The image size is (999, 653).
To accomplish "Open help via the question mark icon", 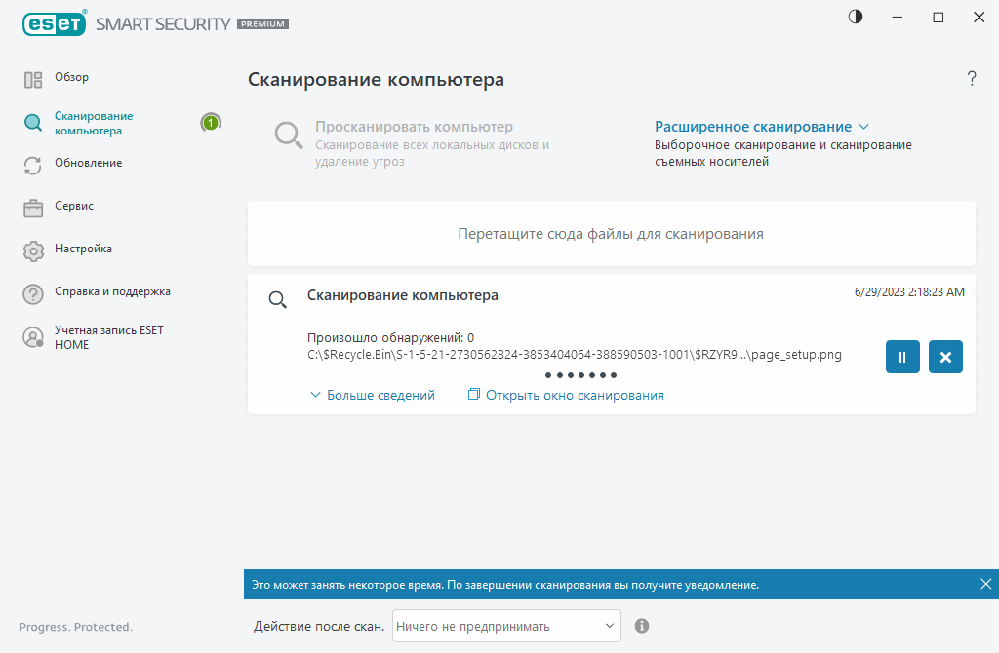I will [x=972, y=79].
